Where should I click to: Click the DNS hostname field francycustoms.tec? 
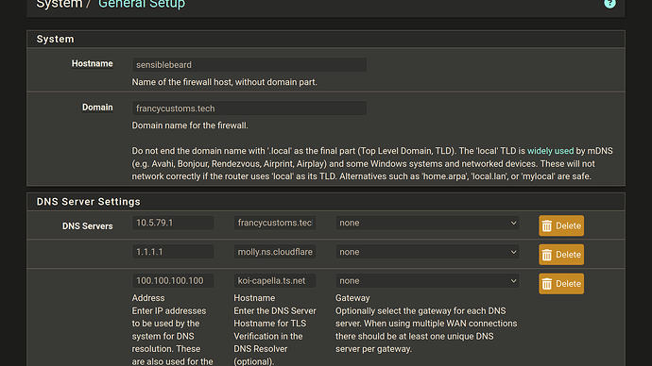275,223
